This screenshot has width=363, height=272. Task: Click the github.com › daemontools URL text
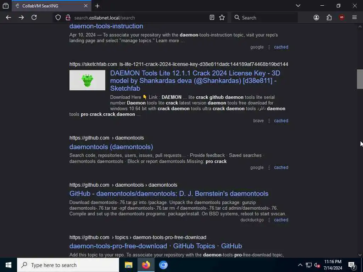tap(106, 138)
